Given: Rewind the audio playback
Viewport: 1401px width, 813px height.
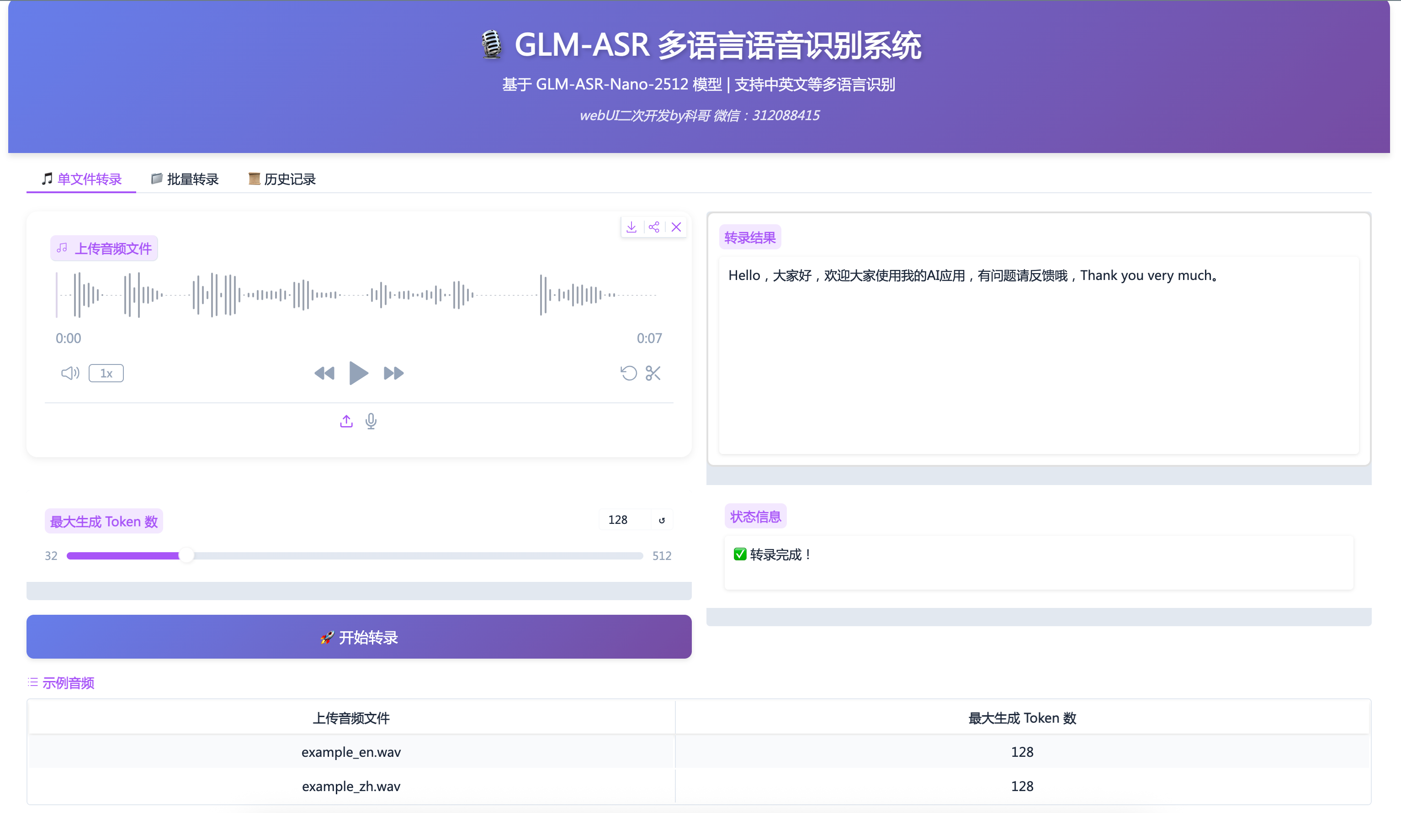Looking at the screenshot, I should click(x=324, y=373).
